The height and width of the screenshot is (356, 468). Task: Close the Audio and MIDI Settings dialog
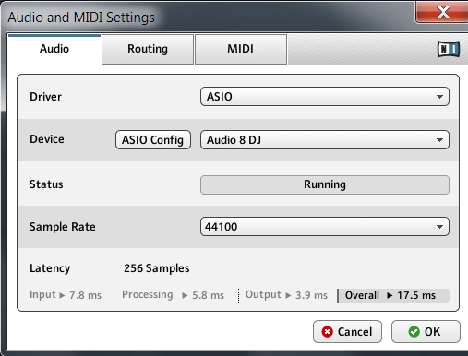tap(442, 12)
